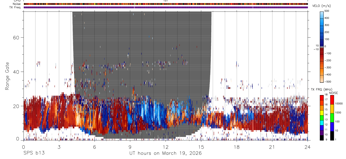346x159 pixels.
Task: Click the 500 label on velocity colorbar
Action: 327,11
